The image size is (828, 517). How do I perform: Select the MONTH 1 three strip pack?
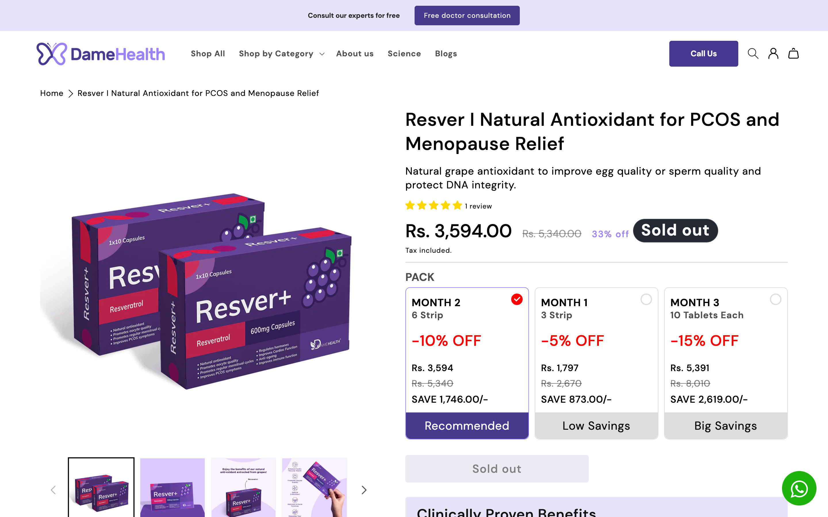click(596, 363)
